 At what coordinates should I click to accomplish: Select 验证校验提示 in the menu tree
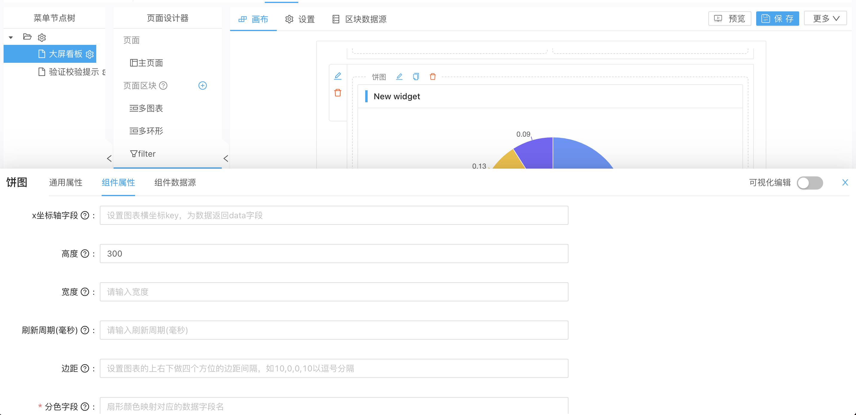(74, 72)
